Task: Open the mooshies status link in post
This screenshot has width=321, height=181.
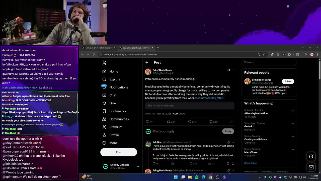Action: pyautogui.click(x=210, y=98)
